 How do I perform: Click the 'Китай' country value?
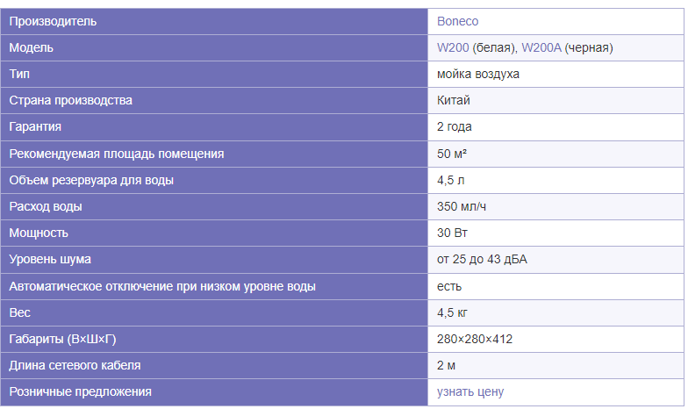(453, 100)
